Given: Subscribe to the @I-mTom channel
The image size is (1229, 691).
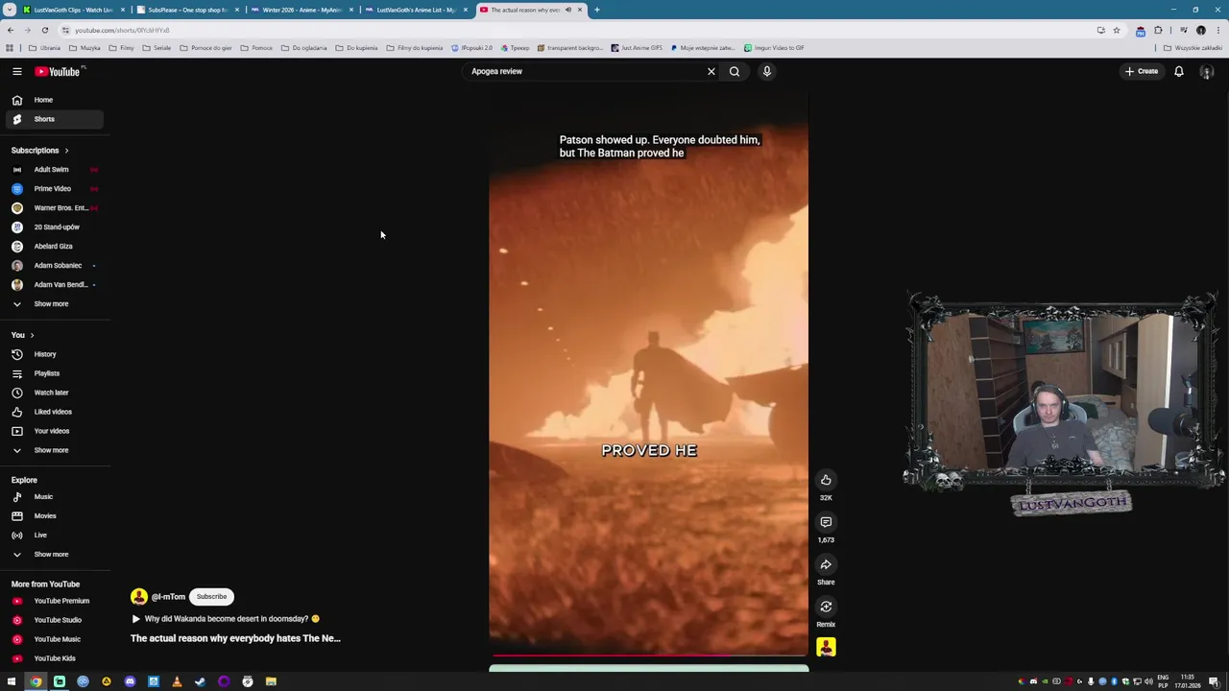Looking at the screenshot, I should click(x=211, y=597).
